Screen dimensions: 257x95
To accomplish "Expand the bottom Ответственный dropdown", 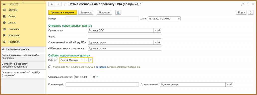I will [x=227, y=85].
